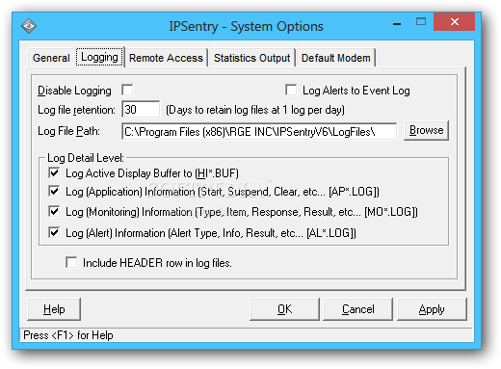Click the Log file retention field
501x369 pixels.
[x=141, y=110]
